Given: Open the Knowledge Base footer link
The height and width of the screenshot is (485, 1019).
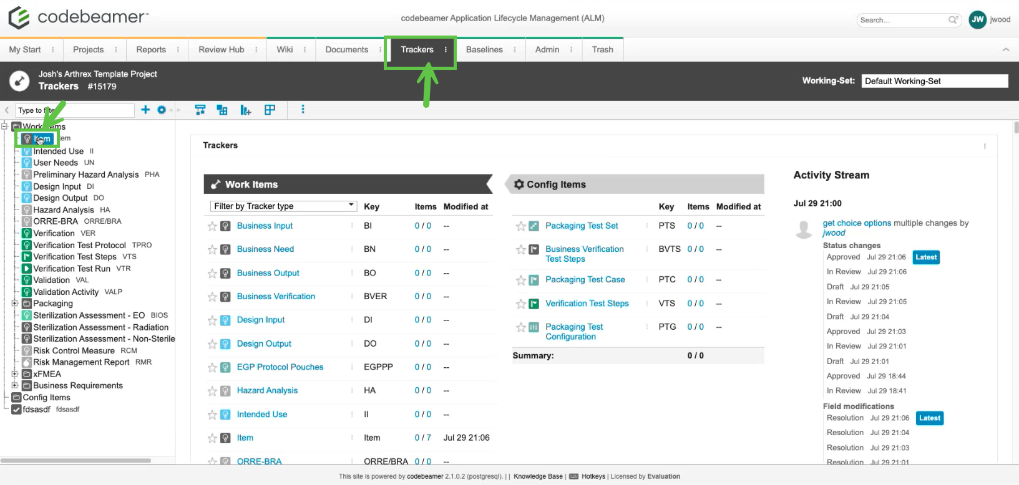Looking at the screenshot, I should tap(538, 476).
